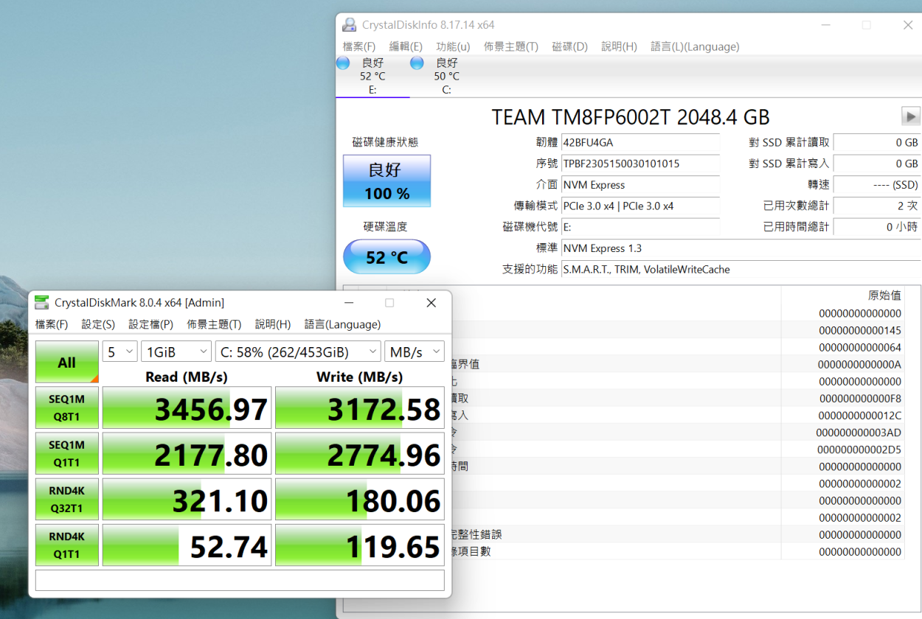This screenshot has width=922, height=619.
Task: Open 設定檔(P) menu in CrystalDiskMark
Action: tap(151, 324)
